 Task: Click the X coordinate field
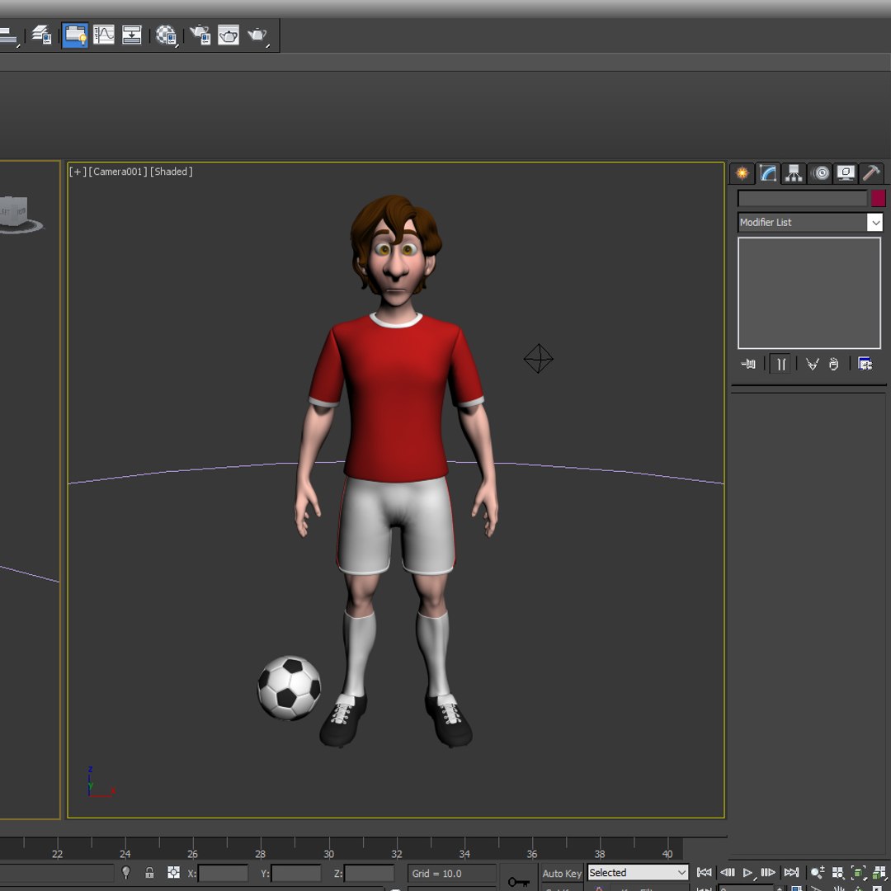tap(223, 873)
